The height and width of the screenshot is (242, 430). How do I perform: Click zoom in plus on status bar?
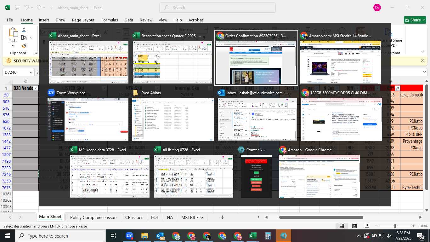click(x=413, y=226)
